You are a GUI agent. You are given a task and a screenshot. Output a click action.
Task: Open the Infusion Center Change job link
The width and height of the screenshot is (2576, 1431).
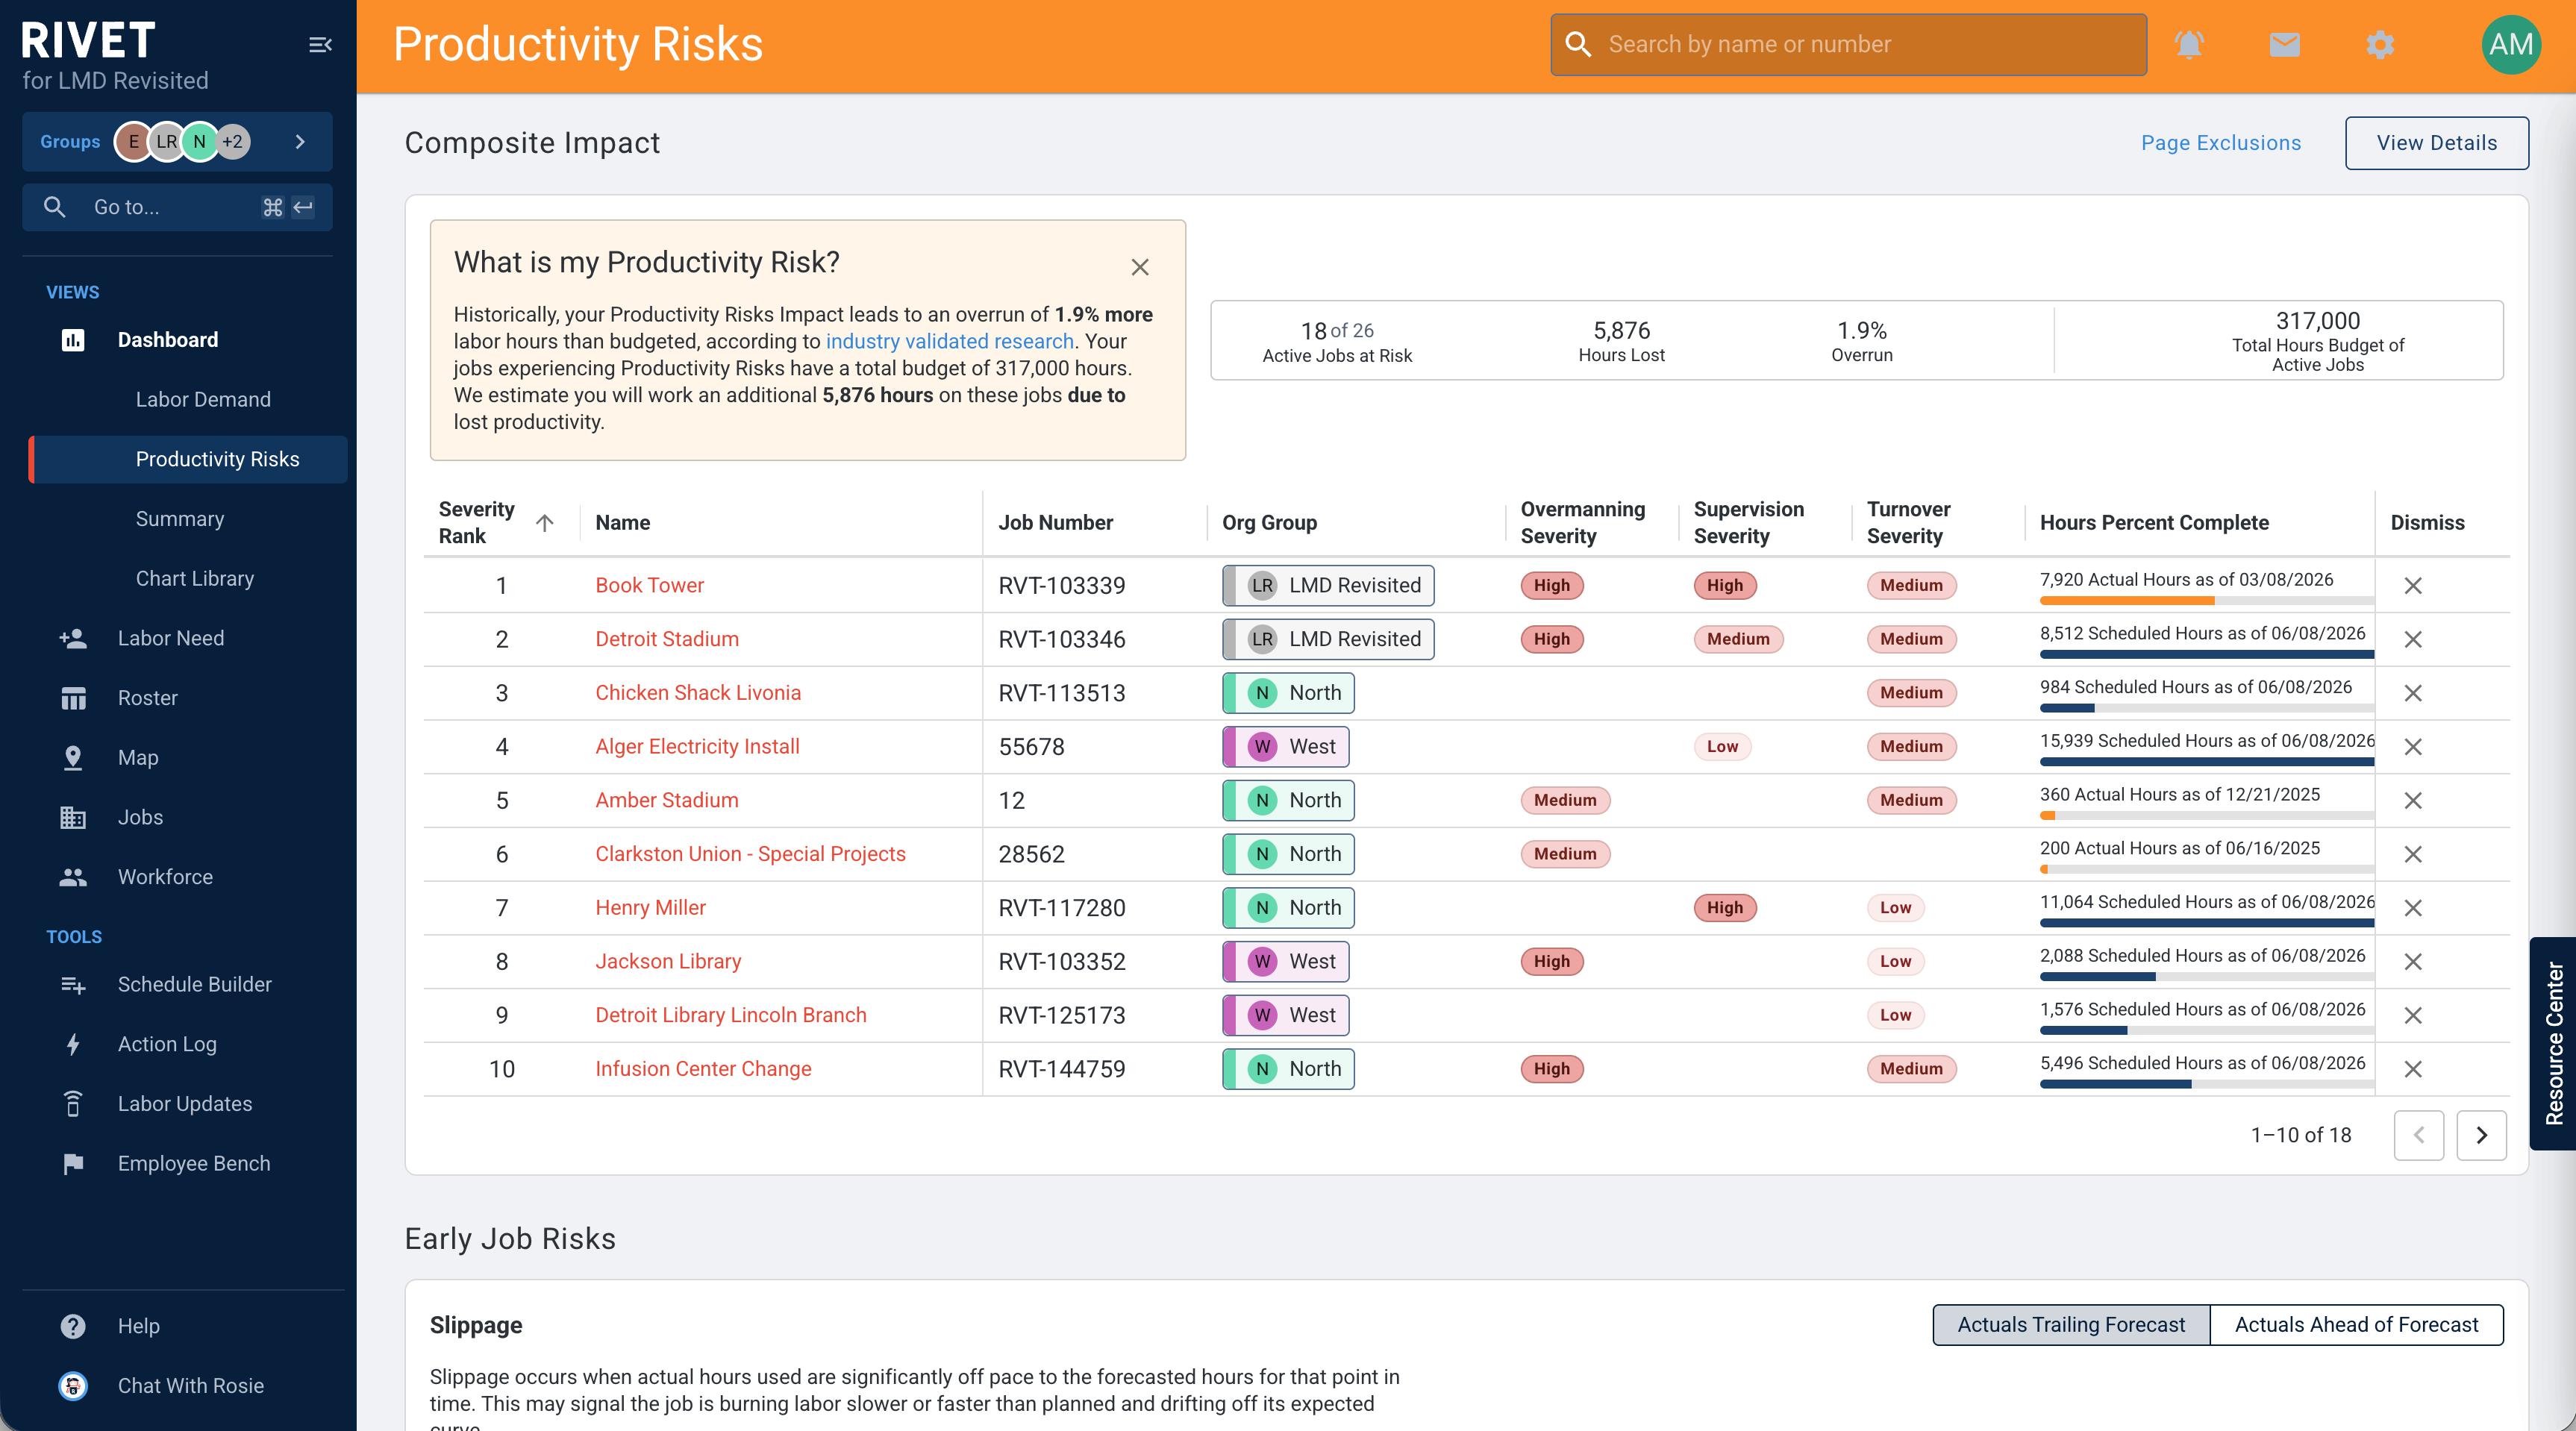click(x=703, y=1069)
